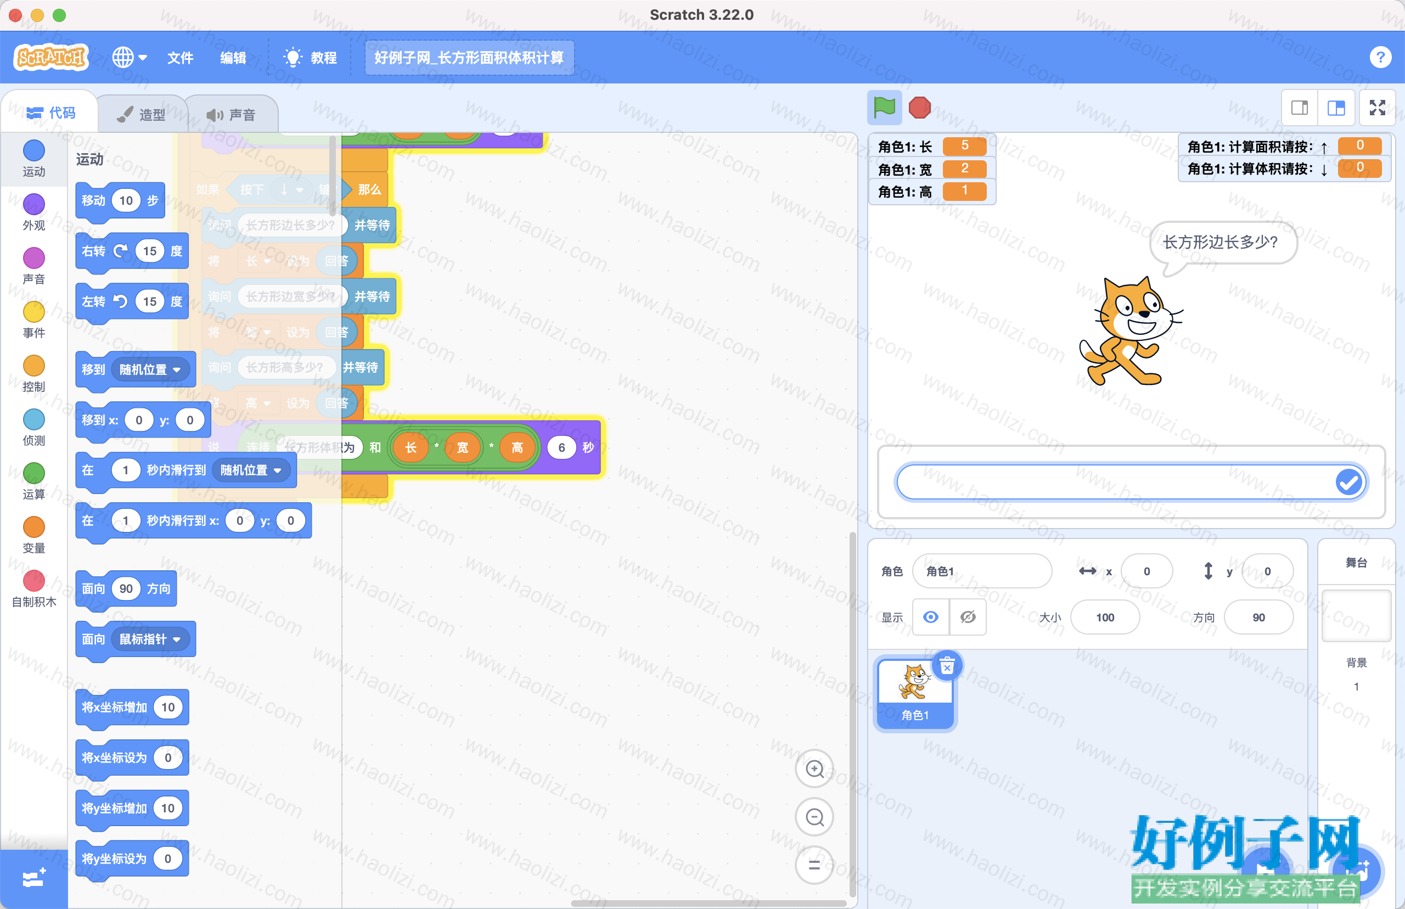1405x909 pixels.
Task: Click the workspace horizontal scrollbar
Action: point(708,903)
